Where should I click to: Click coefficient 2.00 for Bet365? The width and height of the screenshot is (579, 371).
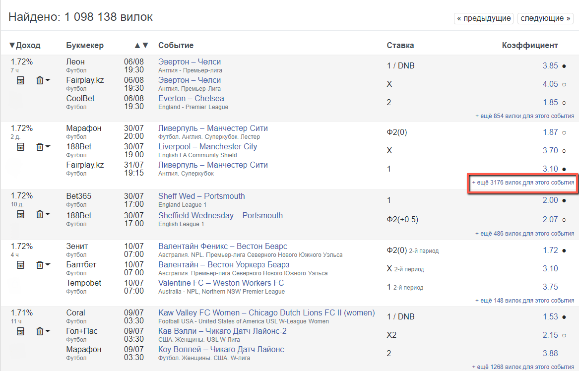click(x=550, y=200)
